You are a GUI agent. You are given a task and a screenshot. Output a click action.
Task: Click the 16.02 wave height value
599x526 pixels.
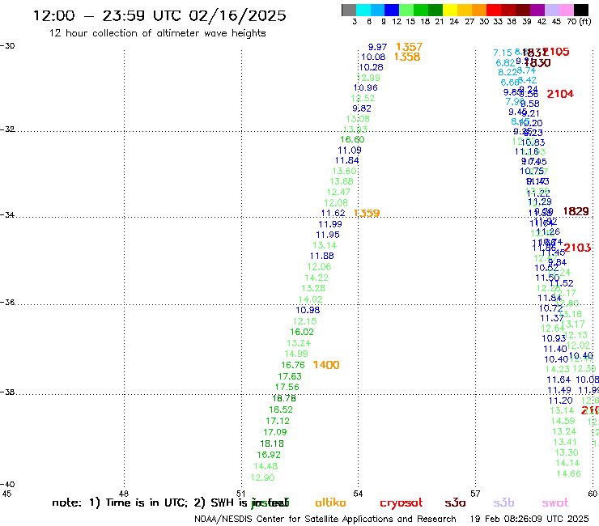pyautogui.click(x=302, y=332)
